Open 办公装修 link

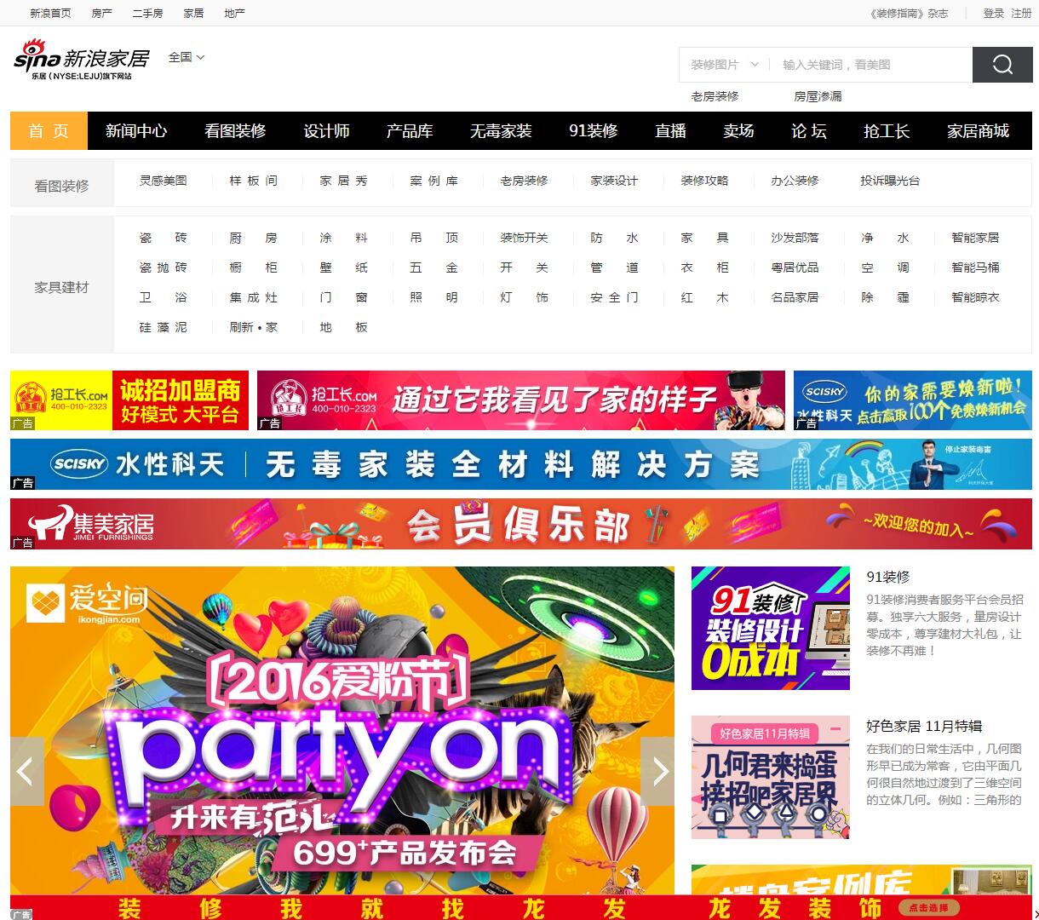tap(795, 181)
